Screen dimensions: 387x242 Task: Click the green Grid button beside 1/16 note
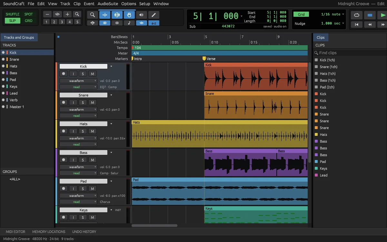pos(301,15)
